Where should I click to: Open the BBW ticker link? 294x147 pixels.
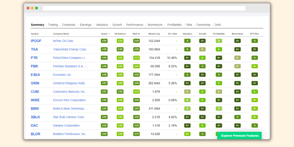tap(35, 108)
